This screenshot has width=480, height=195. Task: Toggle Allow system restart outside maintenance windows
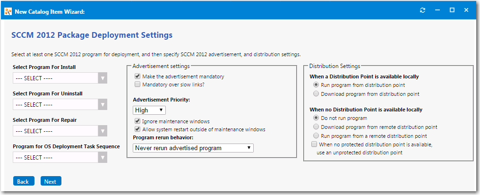137,129
